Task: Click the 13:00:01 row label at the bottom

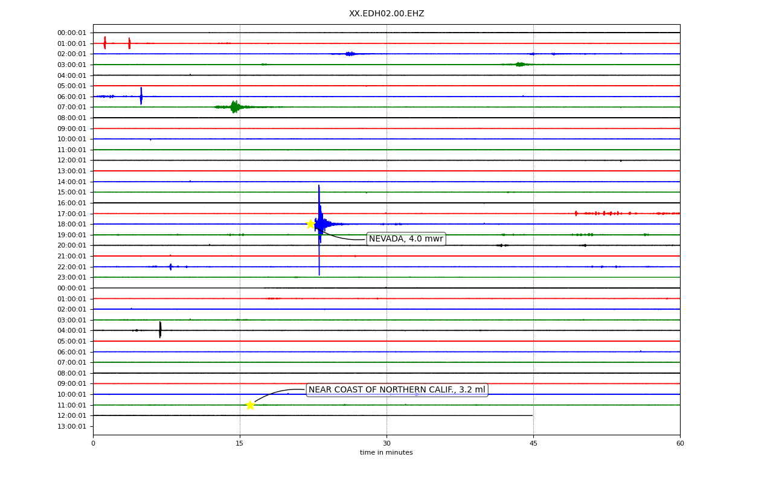Action: tap(72, 426)
